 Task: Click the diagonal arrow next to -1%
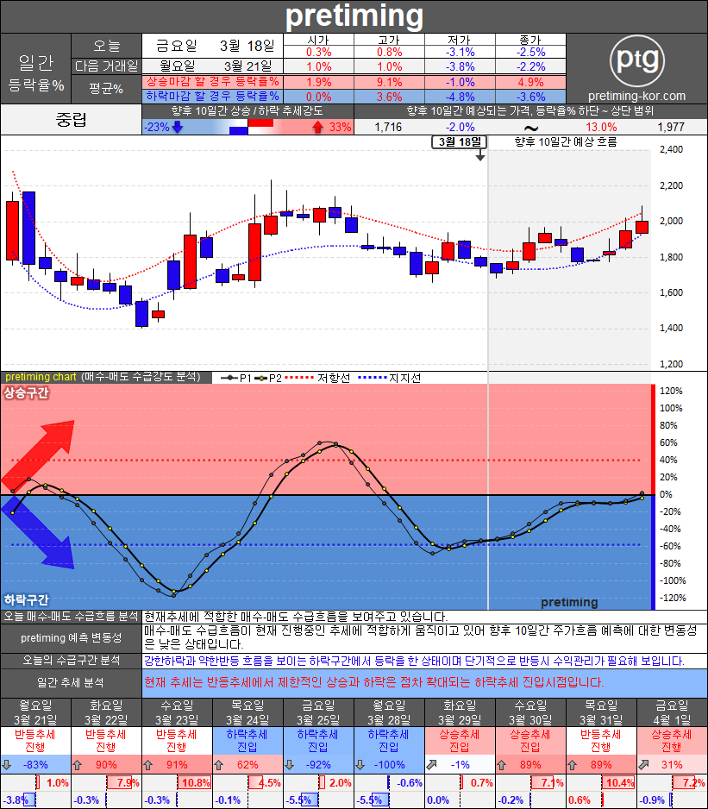tap(431, 765)
